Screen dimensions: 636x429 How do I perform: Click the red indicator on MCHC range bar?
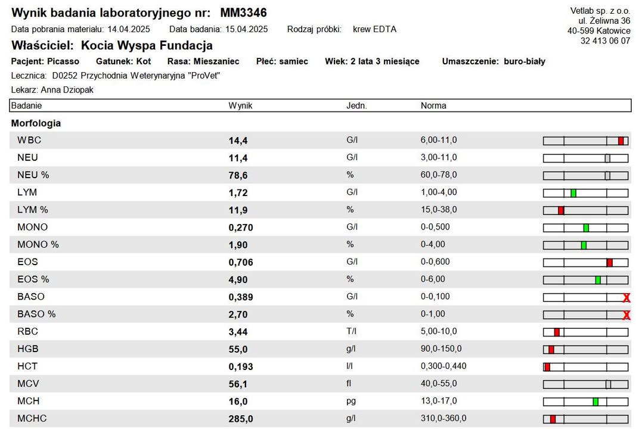pyautogui.click(x=553, y=419)
